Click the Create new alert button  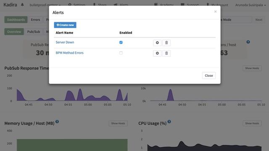pyautogui.click(x=65, y=25)
